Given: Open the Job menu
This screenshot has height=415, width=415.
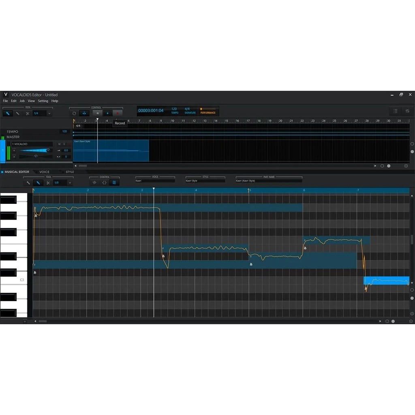Looking at the screenshot, I should coord(22,101).
